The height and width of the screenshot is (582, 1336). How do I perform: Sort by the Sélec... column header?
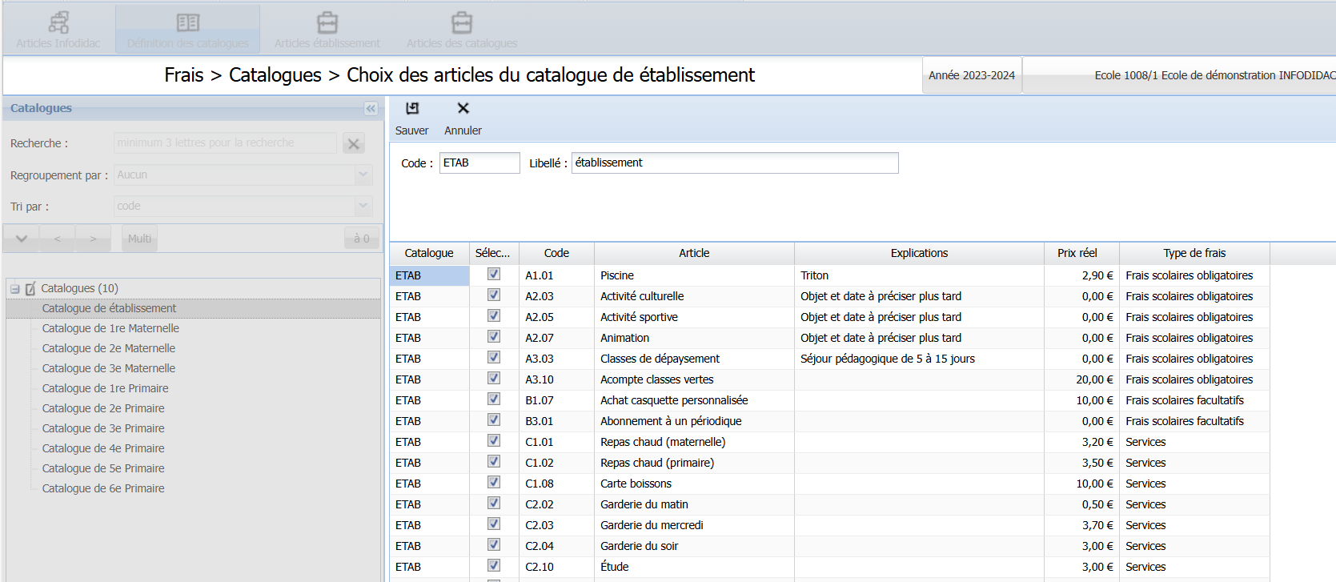point(494,253)
